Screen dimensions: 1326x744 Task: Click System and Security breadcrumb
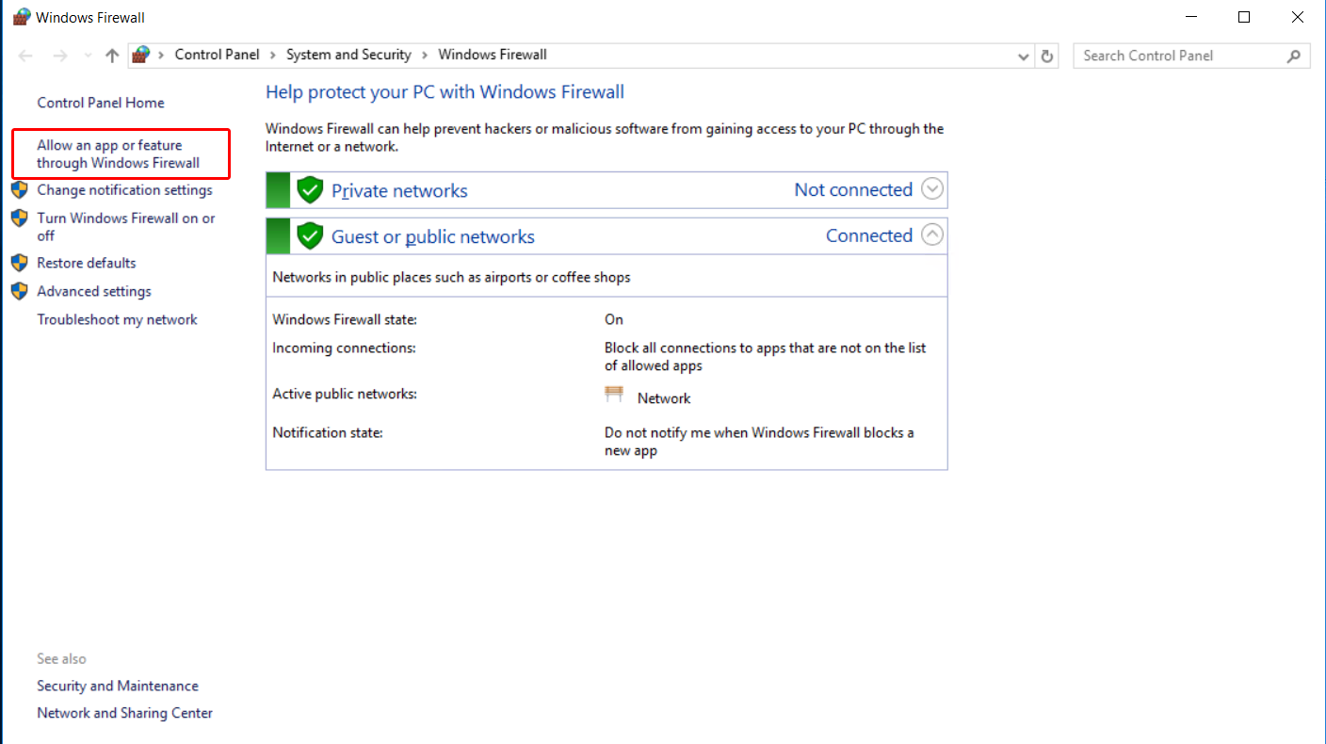click(348, 55)
